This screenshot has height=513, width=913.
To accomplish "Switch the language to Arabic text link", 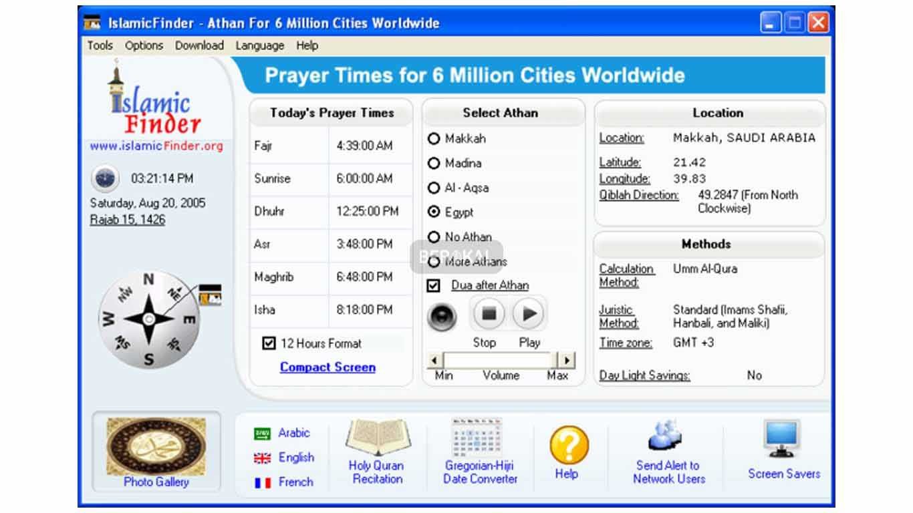I will [x=294, y=433].
